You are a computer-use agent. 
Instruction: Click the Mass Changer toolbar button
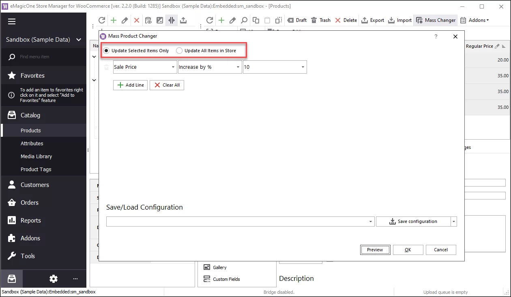(436, 20)
